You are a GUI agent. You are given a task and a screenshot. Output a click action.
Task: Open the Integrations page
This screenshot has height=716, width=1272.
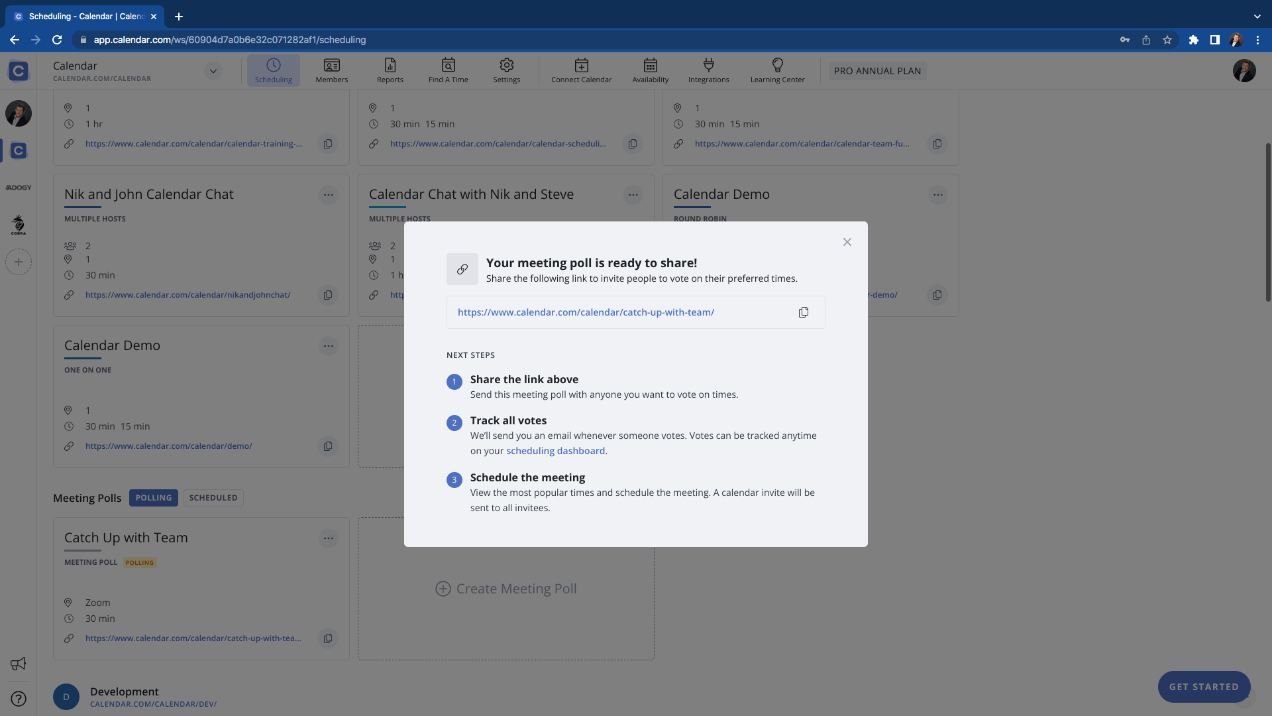pos(709,70)
